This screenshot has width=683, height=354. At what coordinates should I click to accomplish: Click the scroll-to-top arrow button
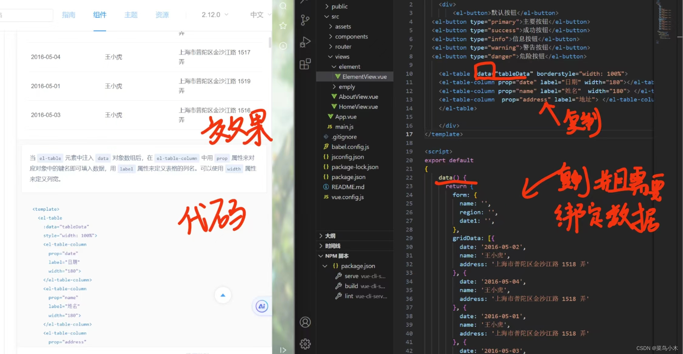[x=223, y=295]
